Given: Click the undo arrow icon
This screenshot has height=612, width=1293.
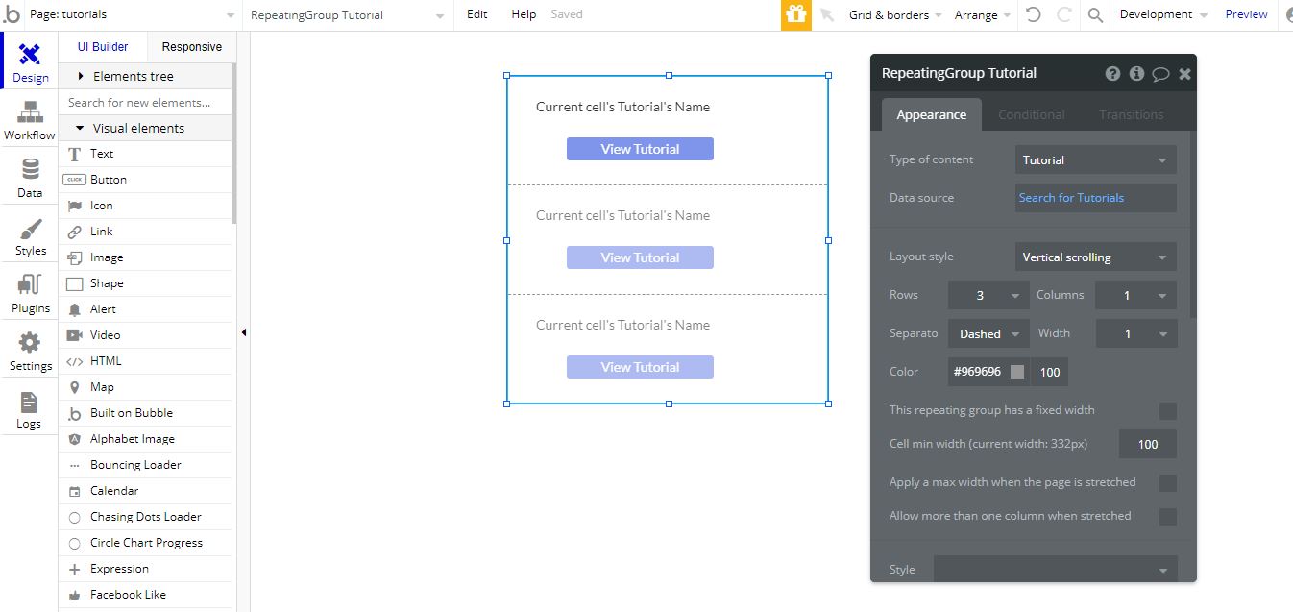Looking at the screenshot, I should click(x=1033, y=14).
